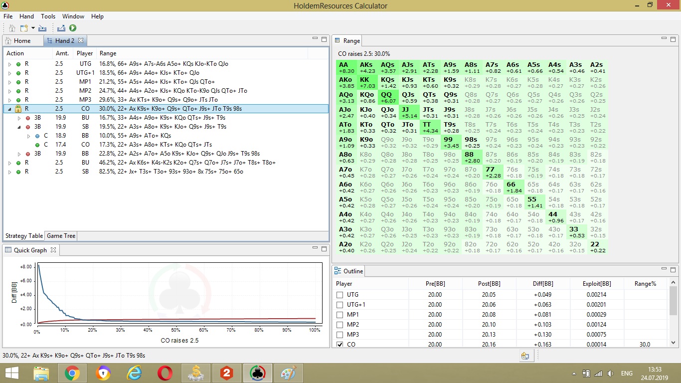Expand the BB call 18.9 row
Image resolution: width=681 pixels, height=383 pixels.
[28, 136]
